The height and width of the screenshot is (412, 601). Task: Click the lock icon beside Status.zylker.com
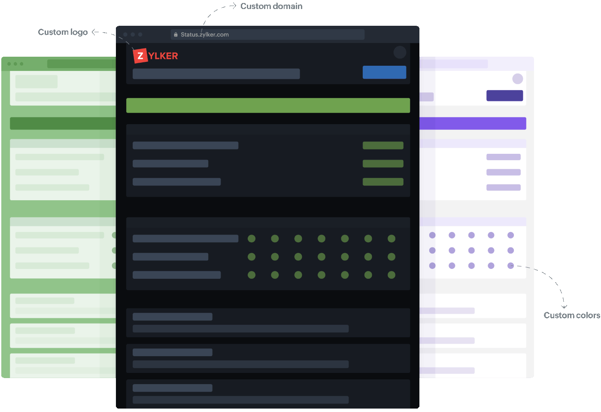click(x=176, y=35)
